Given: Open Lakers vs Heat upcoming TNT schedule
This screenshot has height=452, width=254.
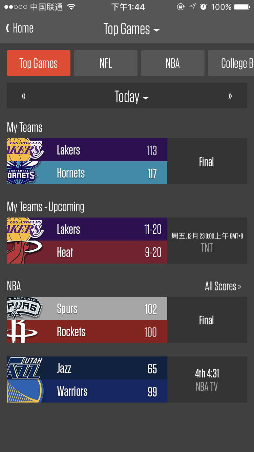Looking at the screenshot, I should click(207, 241).
